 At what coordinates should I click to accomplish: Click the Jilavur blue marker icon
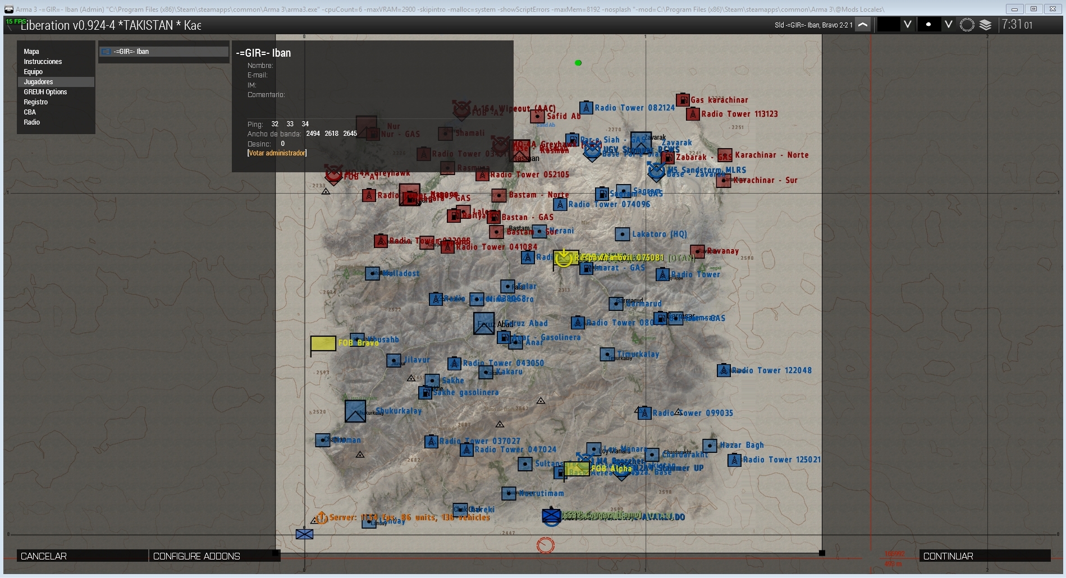394,360
